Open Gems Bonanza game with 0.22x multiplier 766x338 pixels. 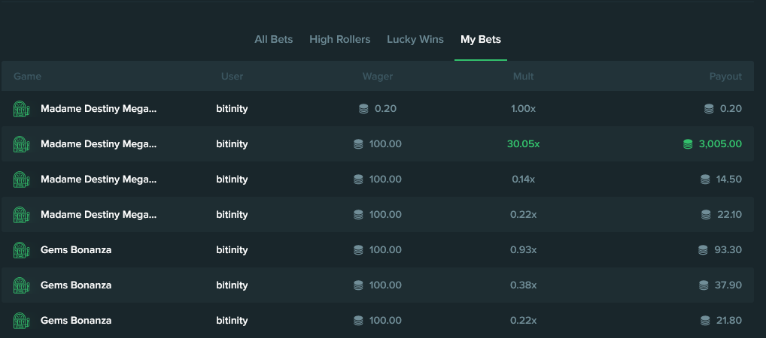[x=76, y=321]
